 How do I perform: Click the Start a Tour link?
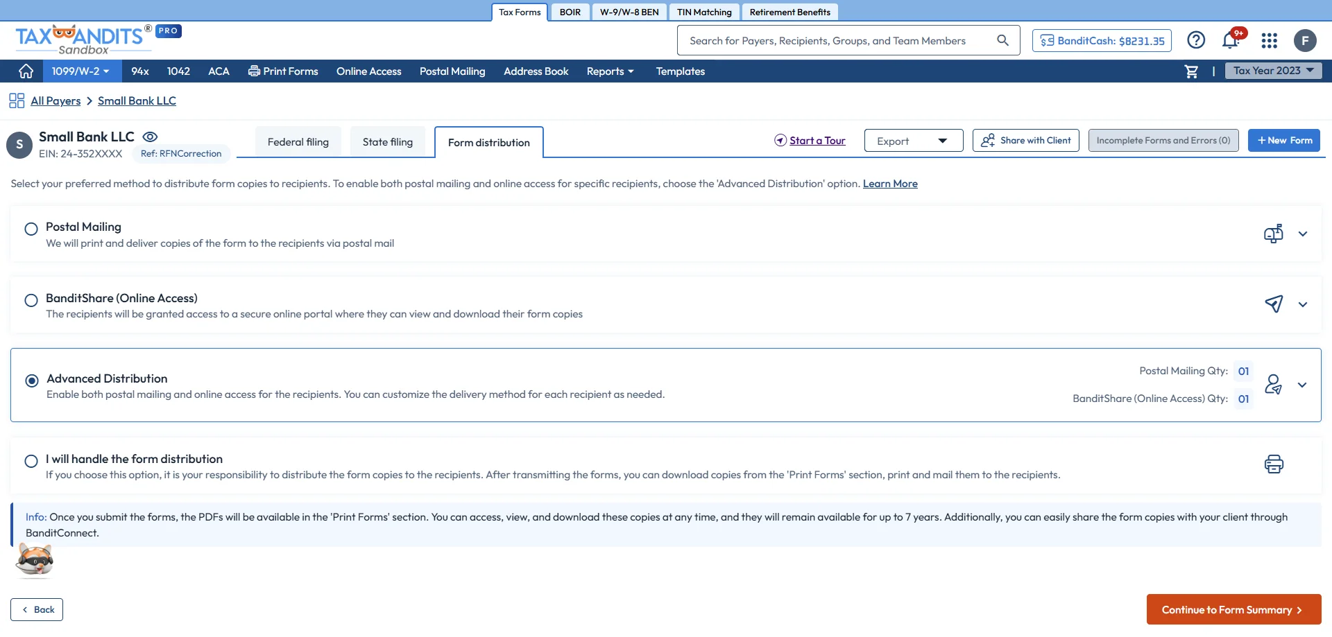coord(817,141)
